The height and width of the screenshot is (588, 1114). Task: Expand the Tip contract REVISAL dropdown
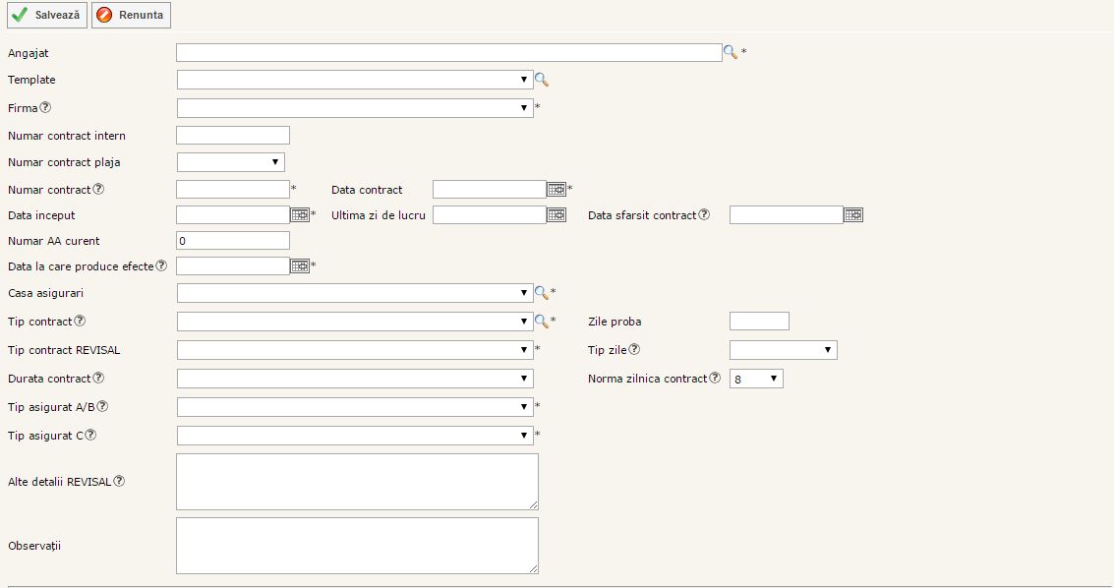(355, 350)
